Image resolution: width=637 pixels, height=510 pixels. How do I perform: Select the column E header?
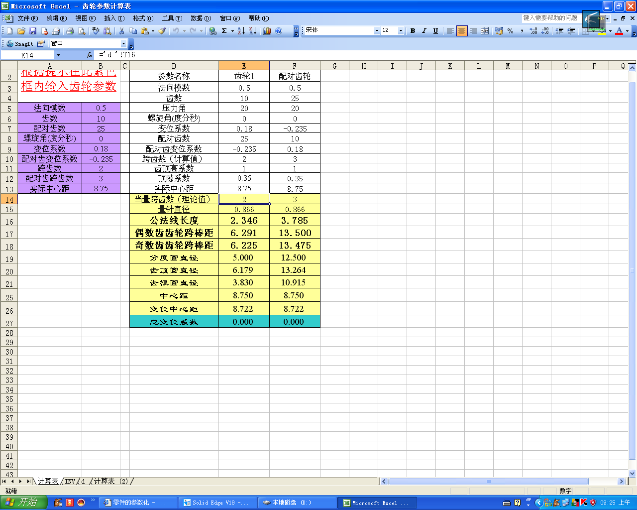pos(244,66)
